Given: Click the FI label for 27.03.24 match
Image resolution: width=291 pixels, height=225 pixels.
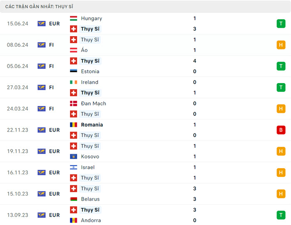Looking at the screenshot, I should [52, 87].
